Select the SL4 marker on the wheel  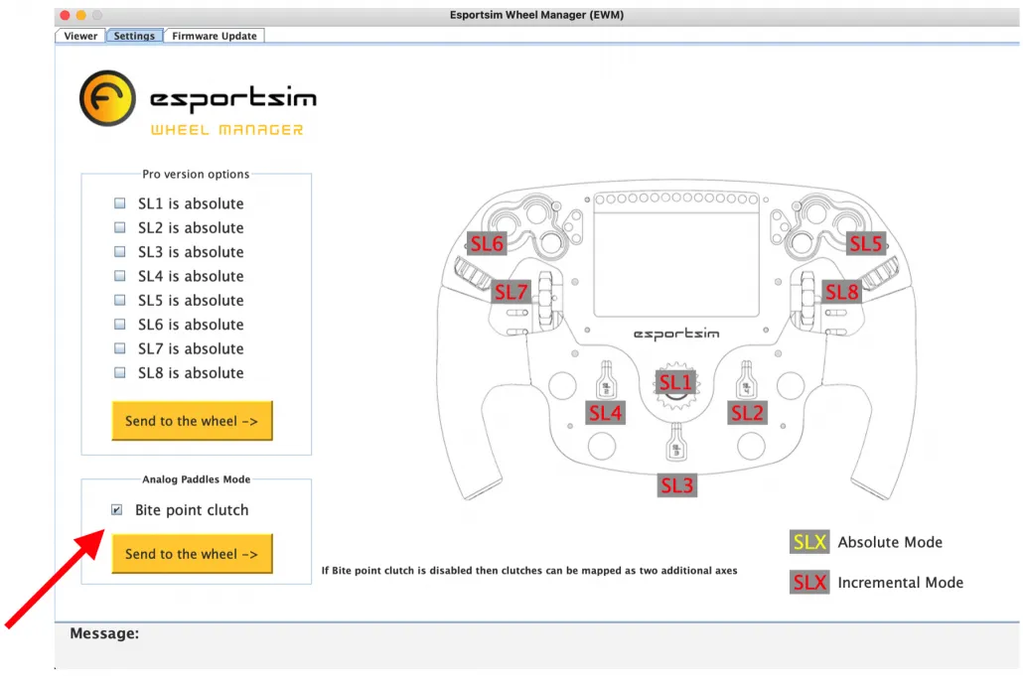click(x=606, y=413)
